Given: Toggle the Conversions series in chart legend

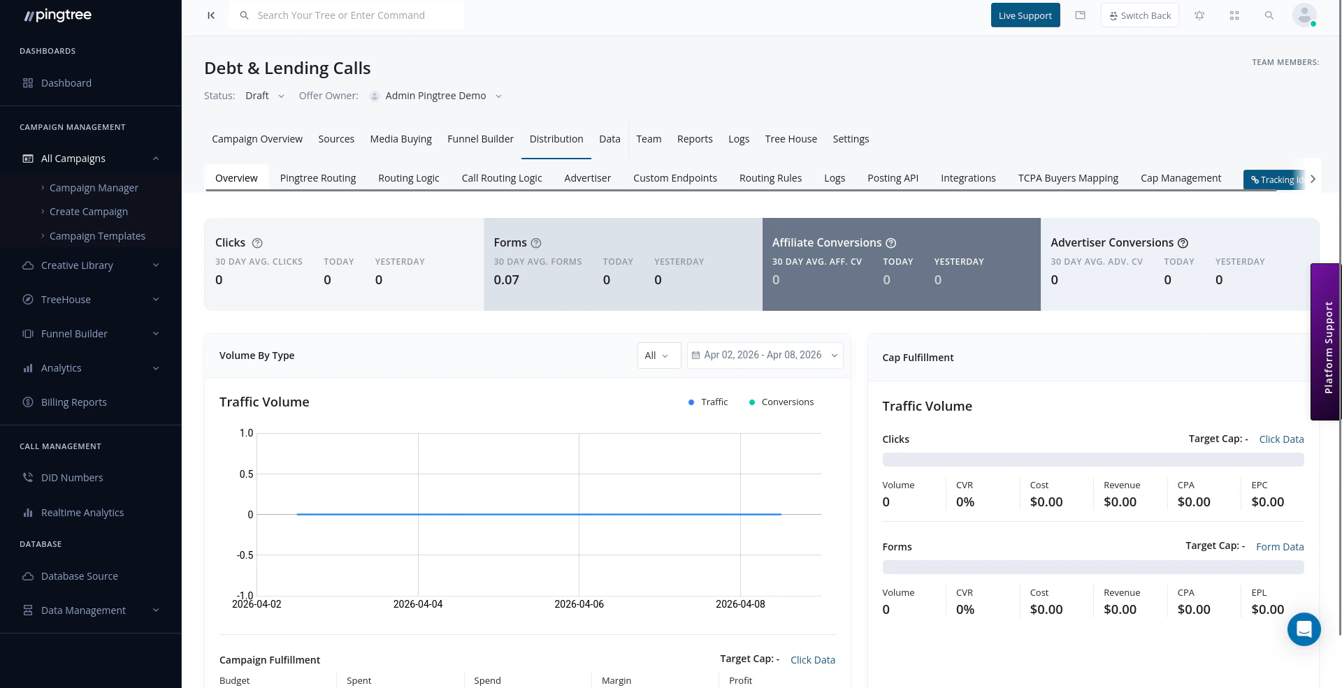Looking at the screenshot, I should pos(781,402).
